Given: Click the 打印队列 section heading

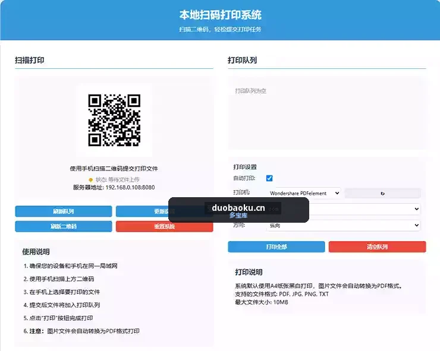Looking at the screenshot, I should click(x=242, y=60).
